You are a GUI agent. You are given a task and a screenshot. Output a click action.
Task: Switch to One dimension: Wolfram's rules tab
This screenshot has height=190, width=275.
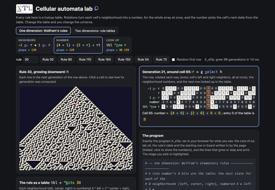point(43,30)
